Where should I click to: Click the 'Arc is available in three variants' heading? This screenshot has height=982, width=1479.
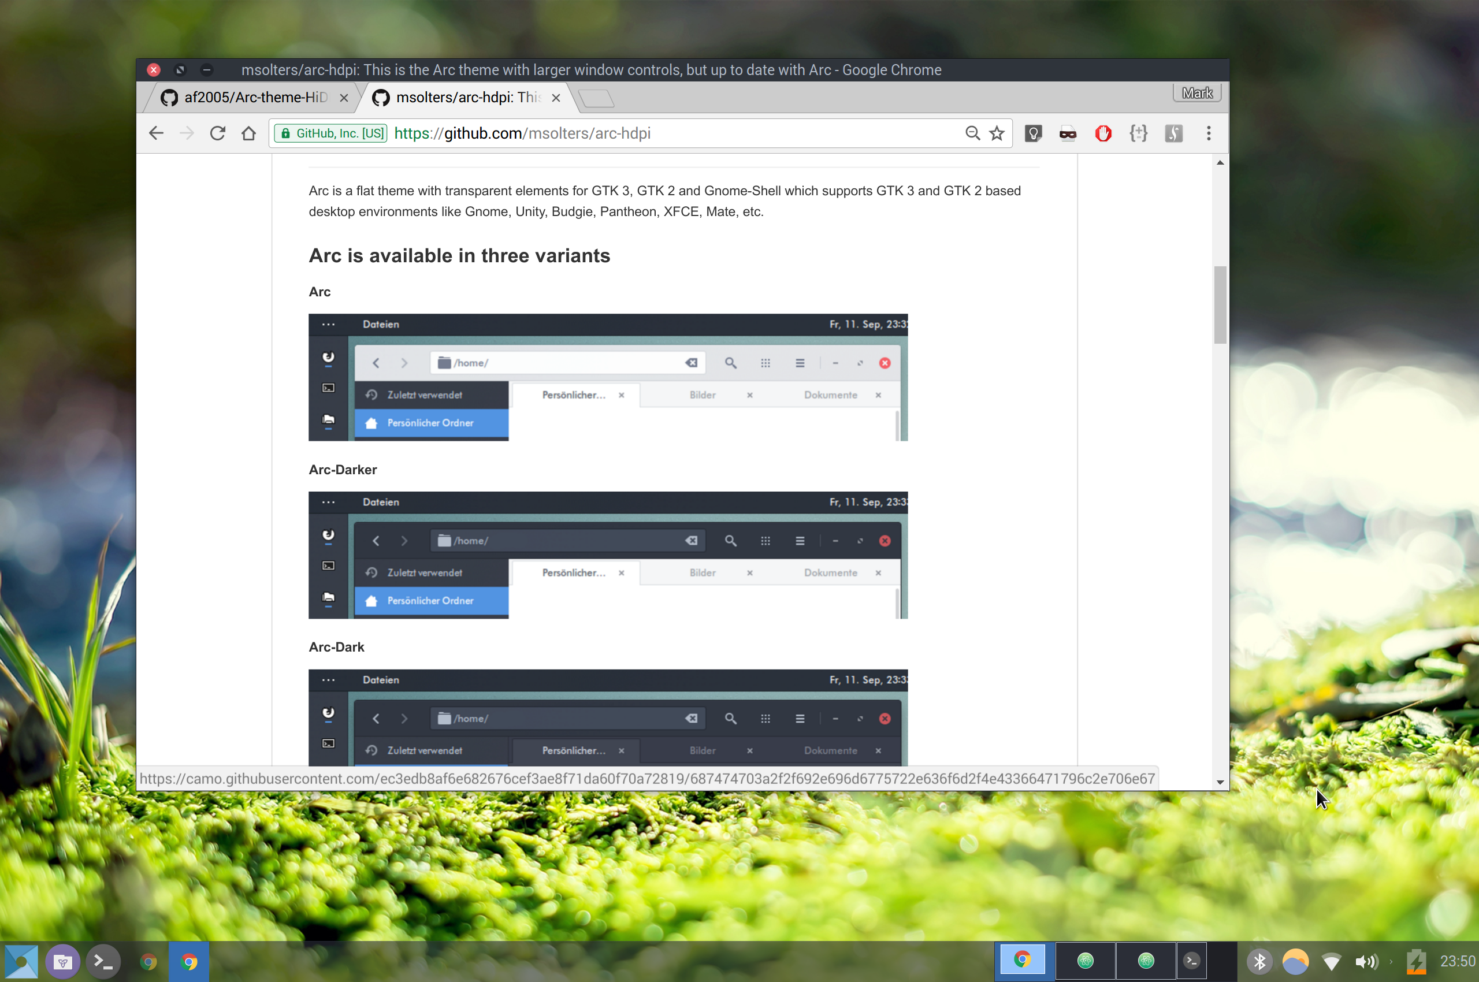[x=459, y=255]
